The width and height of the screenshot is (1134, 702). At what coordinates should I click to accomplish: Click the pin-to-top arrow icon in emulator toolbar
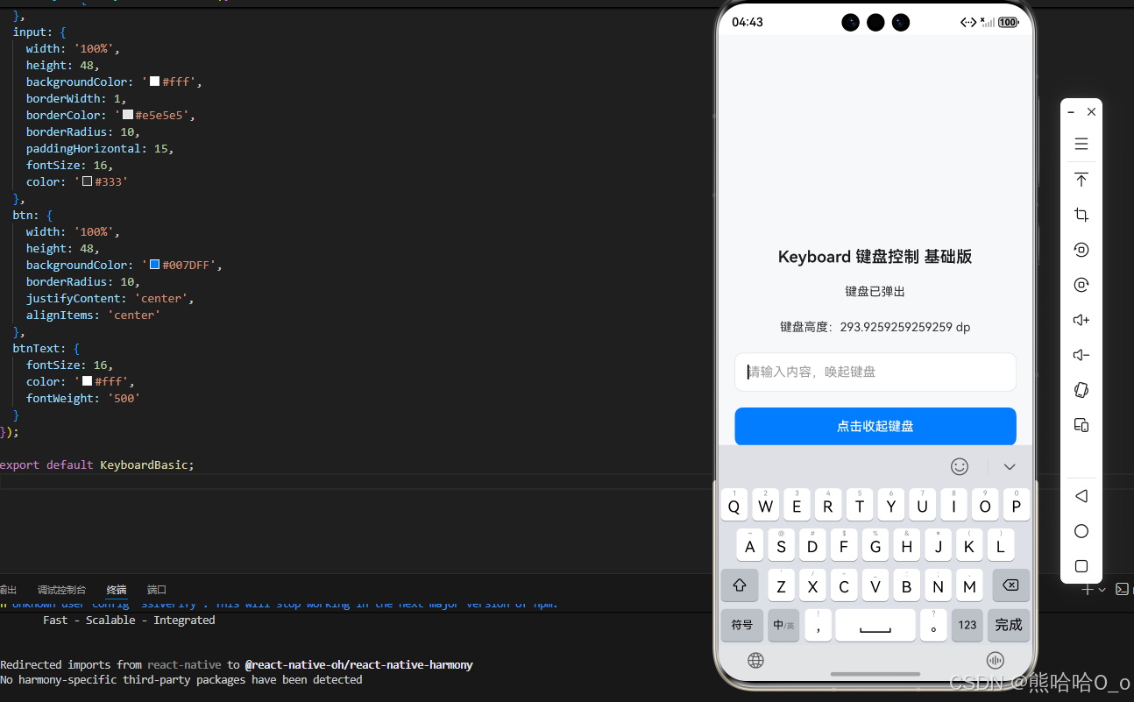point(1081,180)
